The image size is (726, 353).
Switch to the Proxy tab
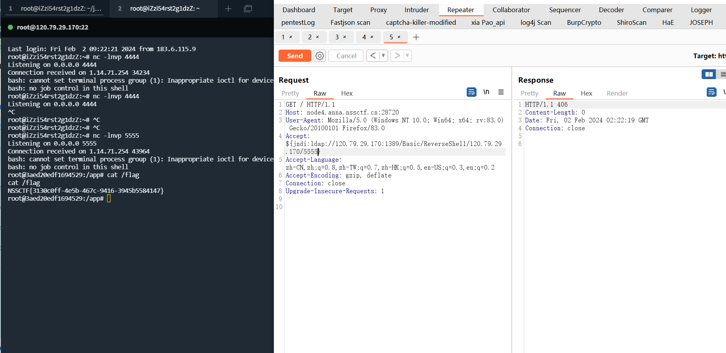379,10
